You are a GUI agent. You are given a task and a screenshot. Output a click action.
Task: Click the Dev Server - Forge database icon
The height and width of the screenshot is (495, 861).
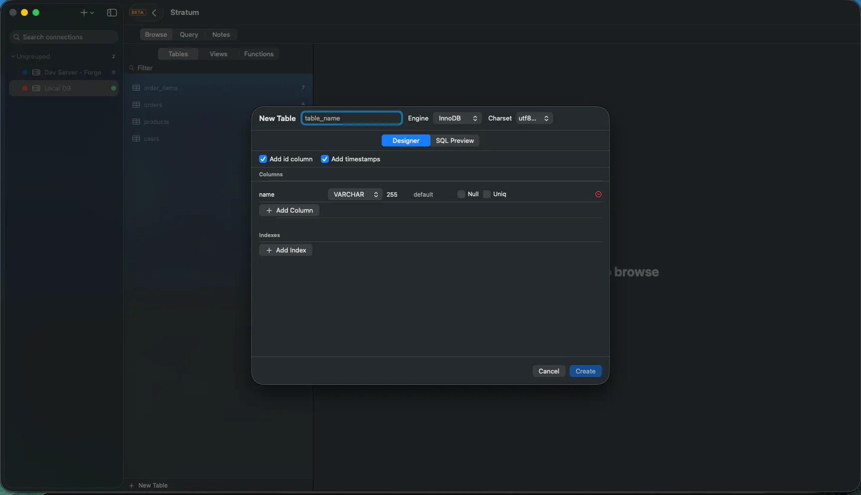(36, 72)
